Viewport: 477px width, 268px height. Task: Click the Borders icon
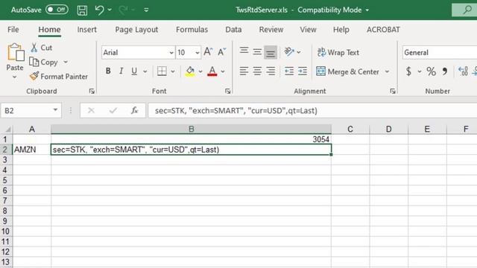pos(162,71)
